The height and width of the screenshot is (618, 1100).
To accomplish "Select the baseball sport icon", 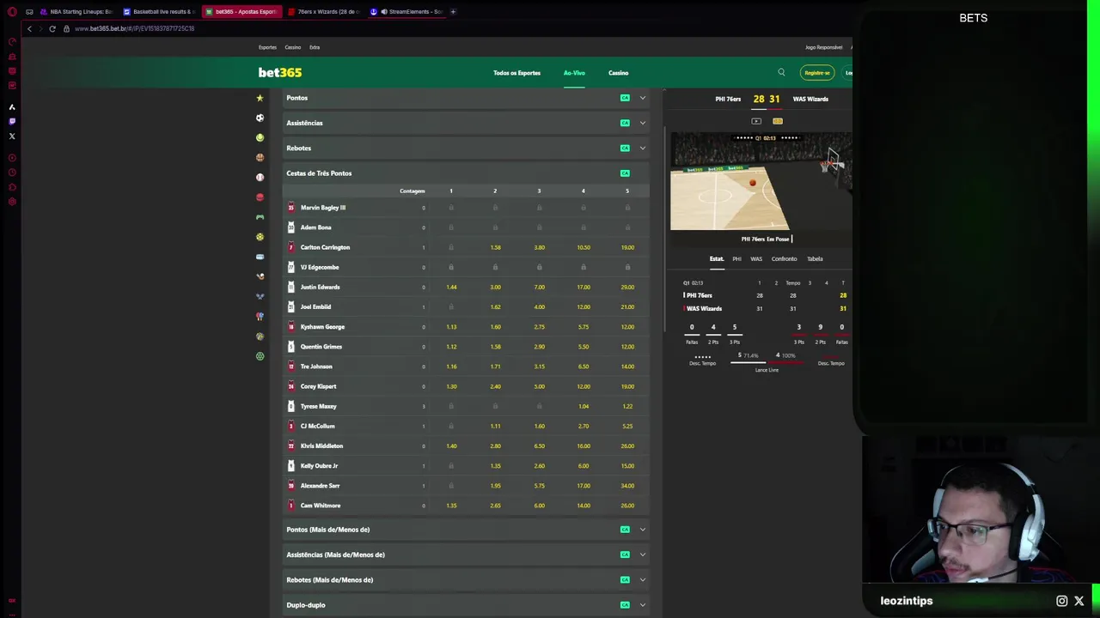I will coord(260,177).
